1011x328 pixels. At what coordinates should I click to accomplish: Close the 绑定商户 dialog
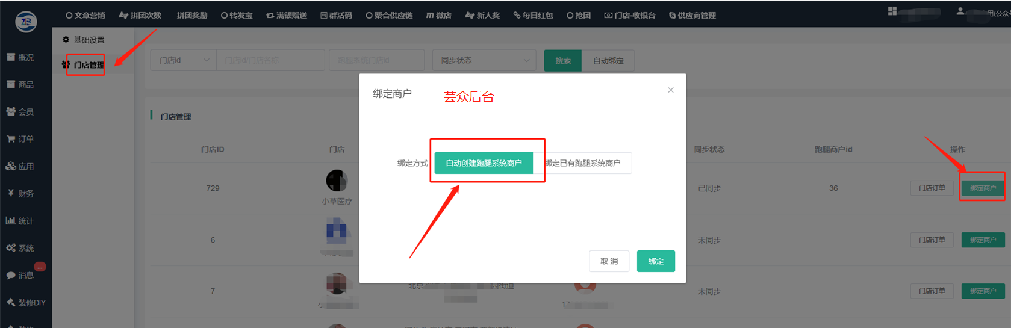[671, 90]
